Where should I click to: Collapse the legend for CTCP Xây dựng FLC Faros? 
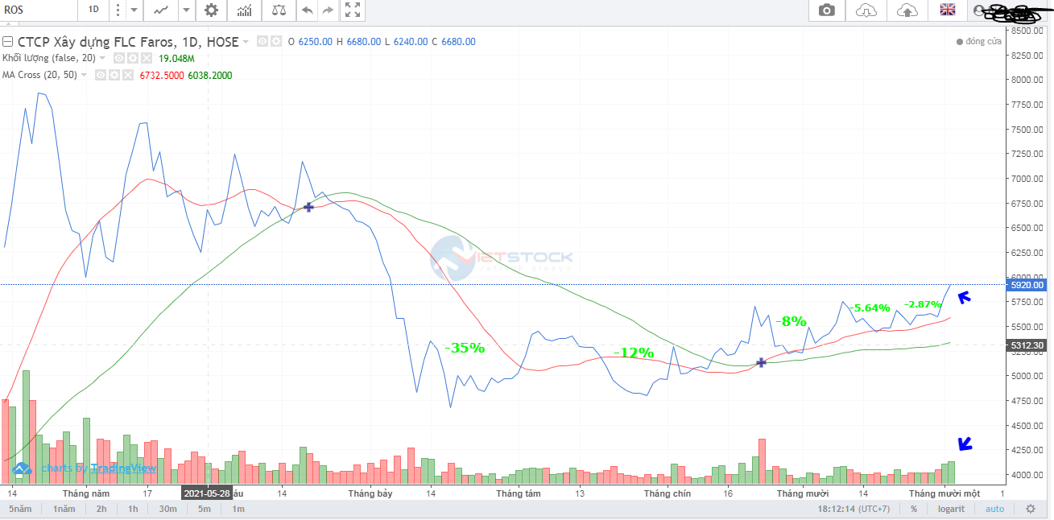[8, 42]
